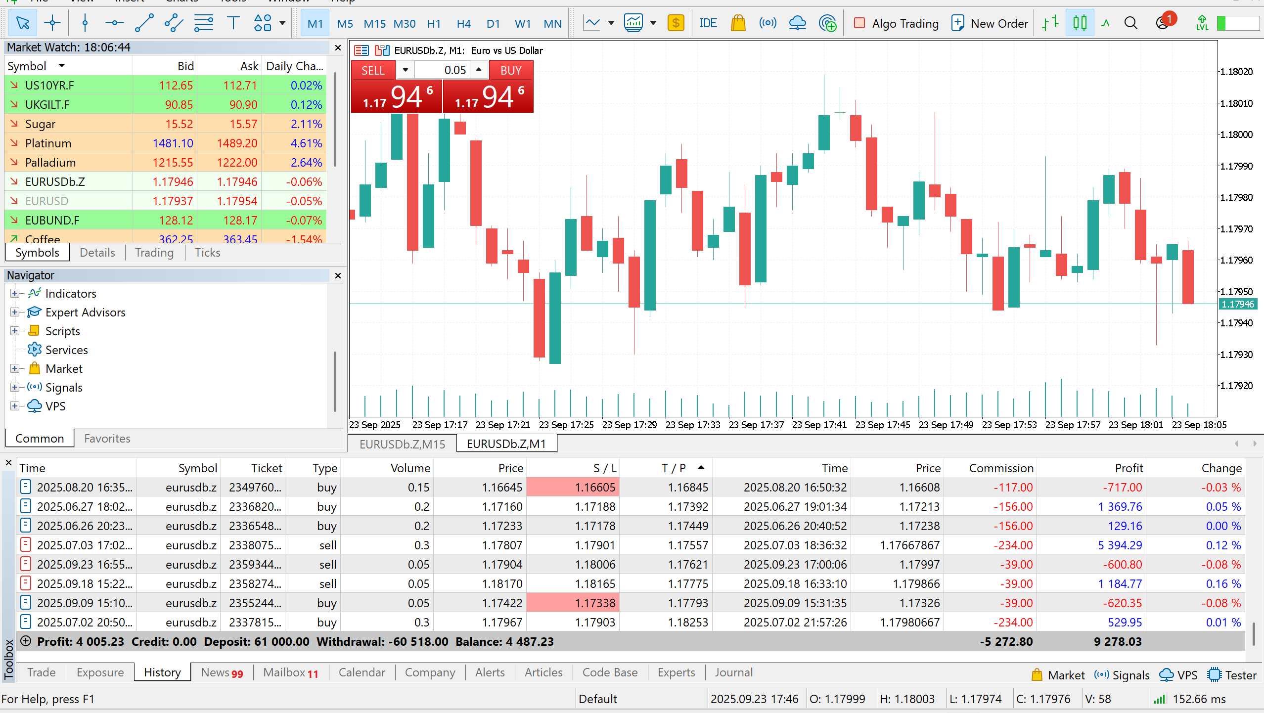Open the EURUSDb.Z,M15 chart tab
Screen dimensions: 1264x713
tap(402, 444)
